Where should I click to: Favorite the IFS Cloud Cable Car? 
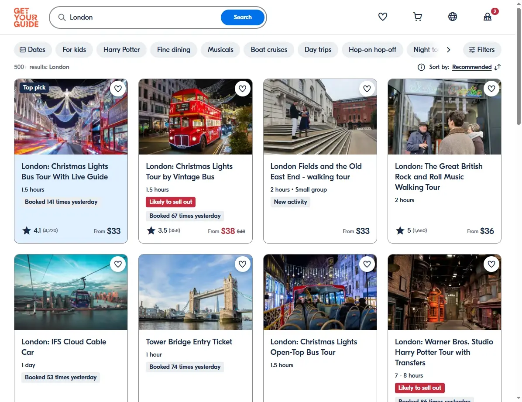click(x=118, y=264)
